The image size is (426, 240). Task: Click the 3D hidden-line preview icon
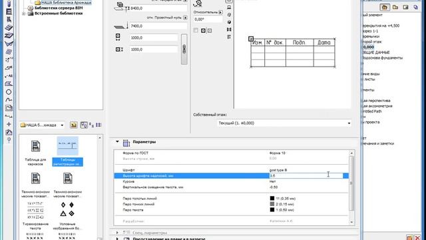click(229, 15)
